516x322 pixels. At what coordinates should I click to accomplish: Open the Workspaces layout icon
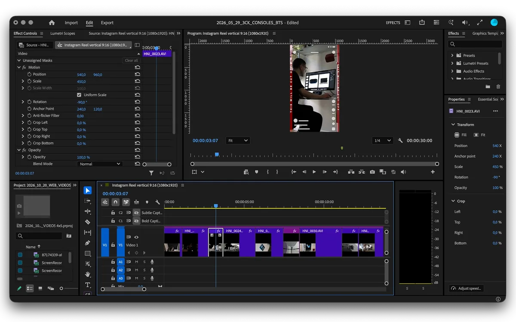pos(408,23)
